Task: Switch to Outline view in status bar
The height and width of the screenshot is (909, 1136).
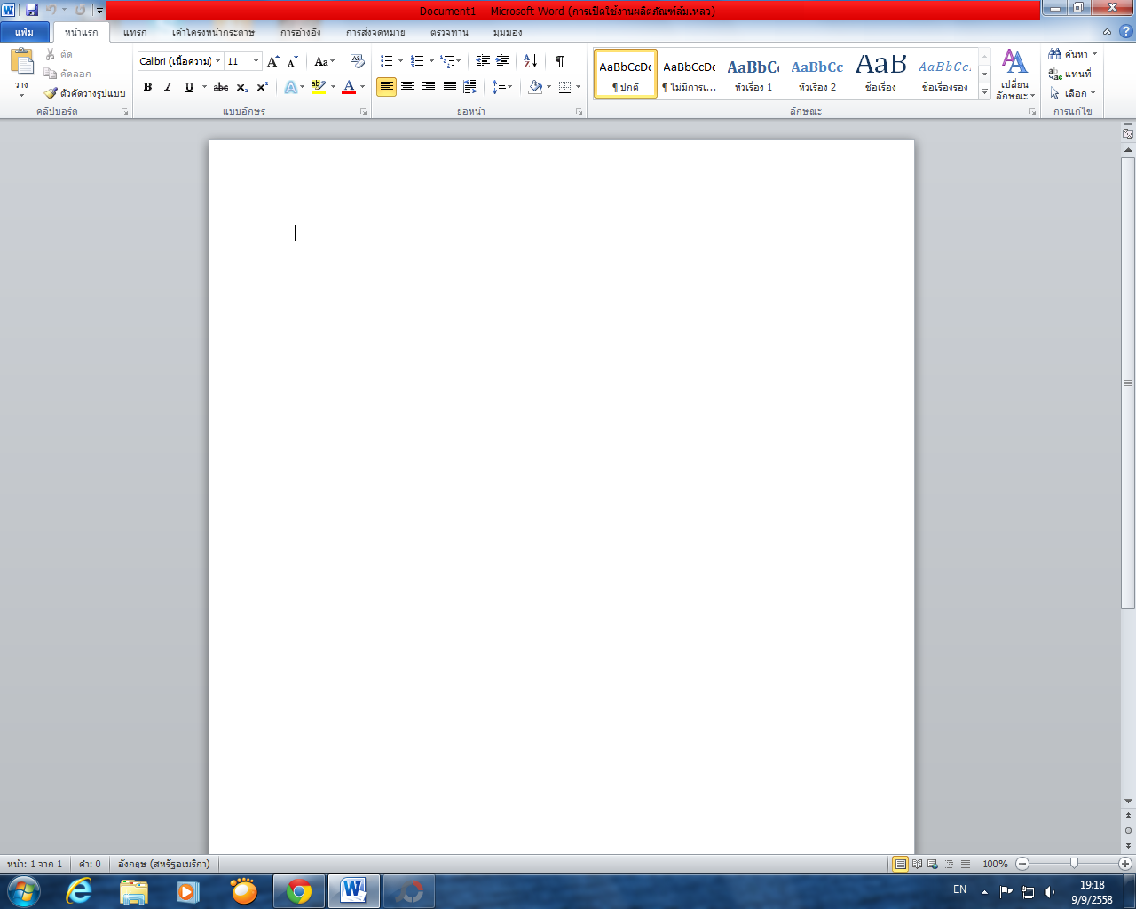Action: click(949, 864)
